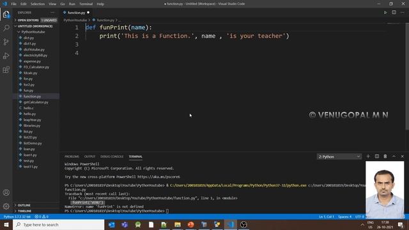Open gstCalculator.py in the explorer

(36, 102)
